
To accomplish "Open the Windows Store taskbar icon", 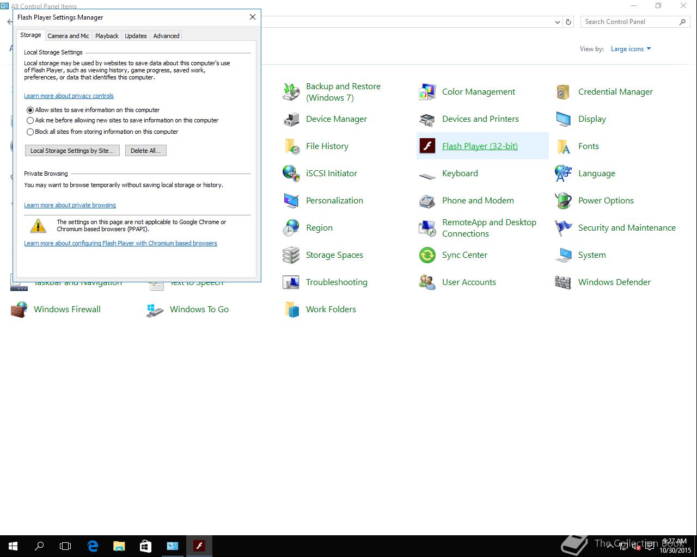I will point(145,546).
